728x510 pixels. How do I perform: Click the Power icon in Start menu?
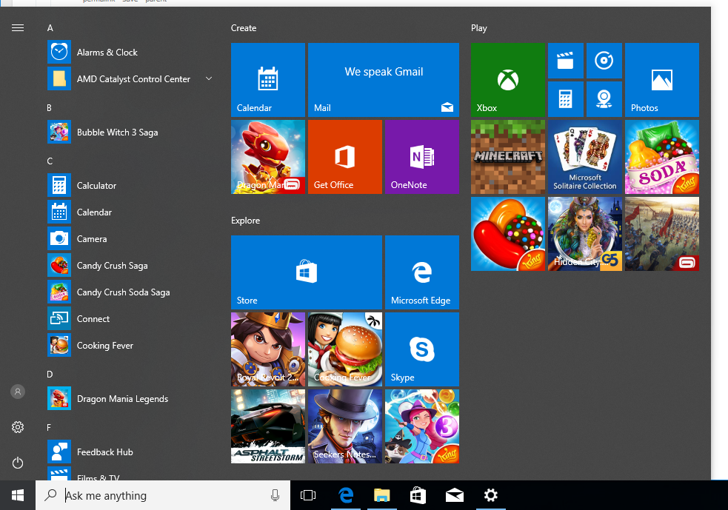pos(18,463)
